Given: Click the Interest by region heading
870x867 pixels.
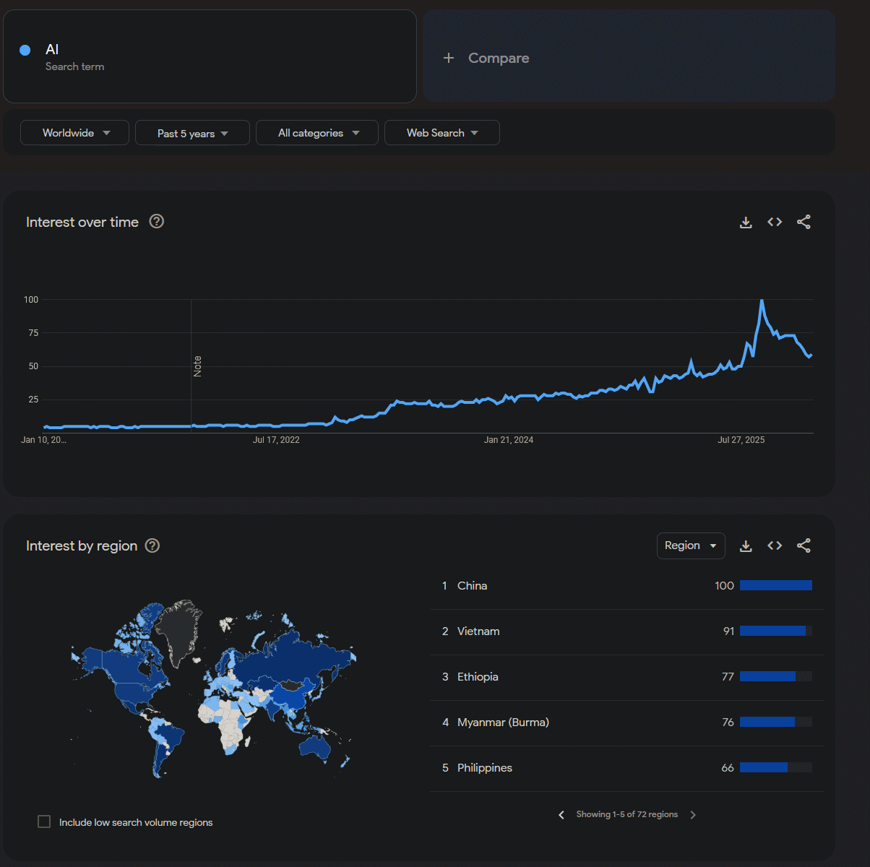Looking at the screenshot, I should (x=82, y=546).
